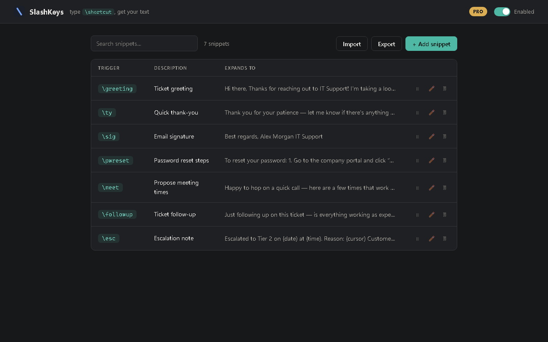Pause the \greeting snippet

[x=417, y=88]
